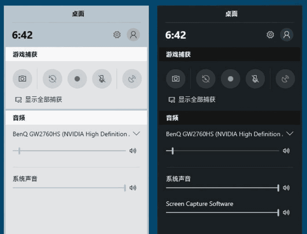This screenshot has height=234, width=307.
Task: Mute Screen Capture Software speaker icon
Action: coord(286,213)
